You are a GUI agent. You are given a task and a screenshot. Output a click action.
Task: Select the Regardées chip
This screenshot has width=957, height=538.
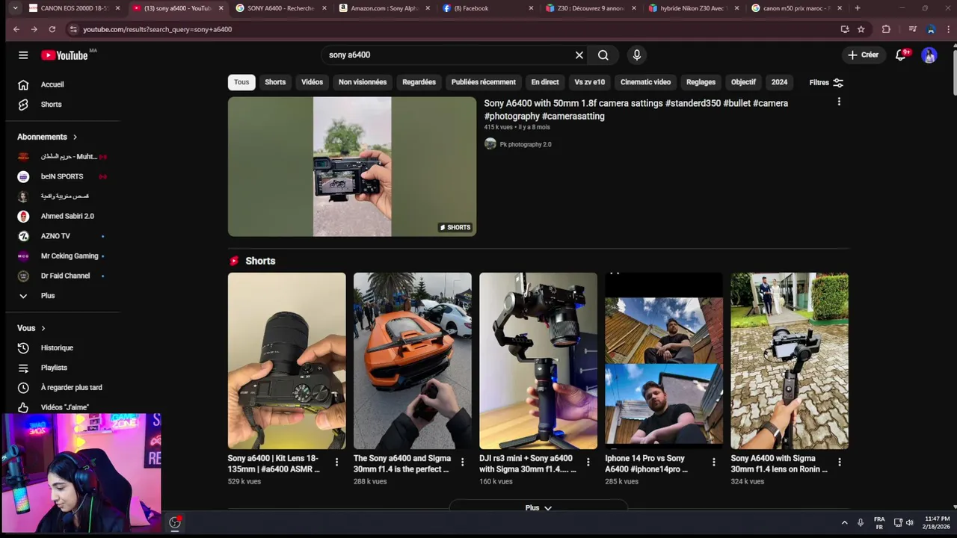tap(419, 82)
